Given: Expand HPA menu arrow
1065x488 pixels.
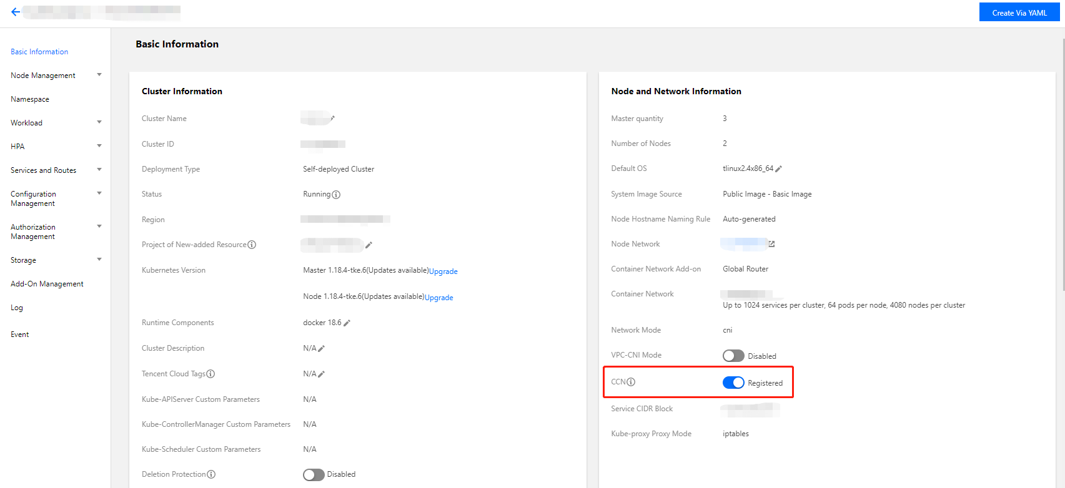Looking at the screenshot, I should [x=99, y=146].
